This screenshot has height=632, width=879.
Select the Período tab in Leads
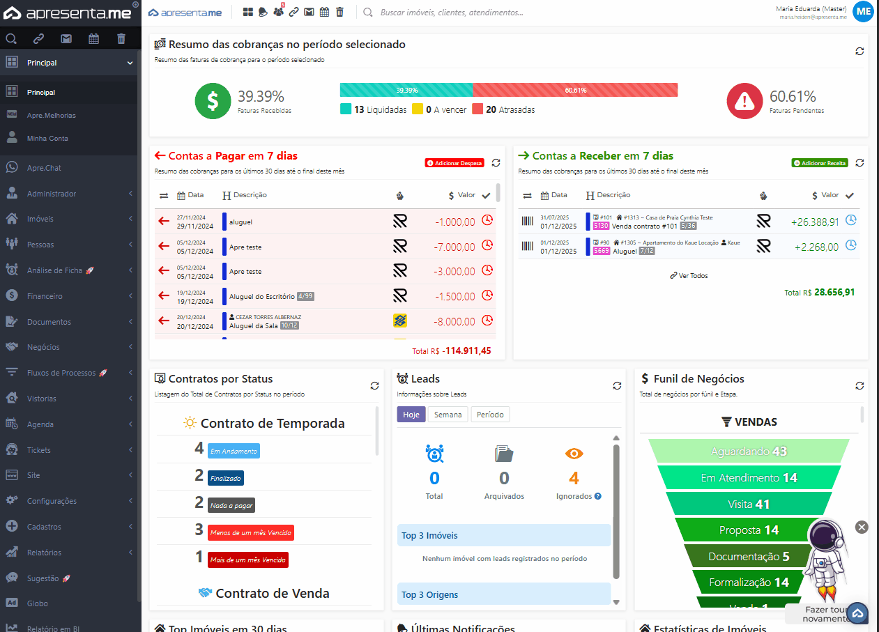pyautogui.click(x=490, y=415)
